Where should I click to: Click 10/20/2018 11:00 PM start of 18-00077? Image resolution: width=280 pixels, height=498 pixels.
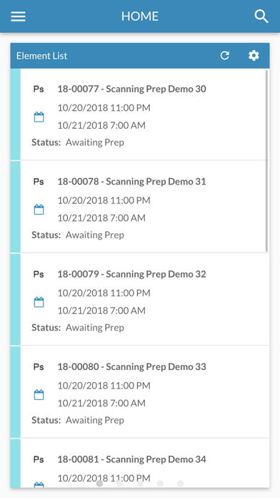click(x=104, y=108)
